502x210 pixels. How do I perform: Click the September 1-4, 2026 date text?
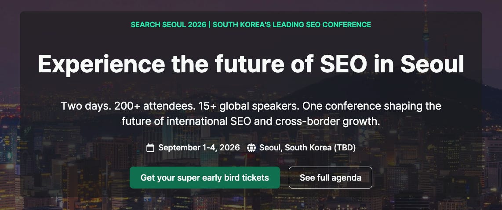tap(199, 148)
